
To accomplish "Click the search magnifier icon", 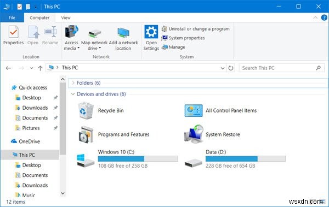I will click(x=318, y=68).
